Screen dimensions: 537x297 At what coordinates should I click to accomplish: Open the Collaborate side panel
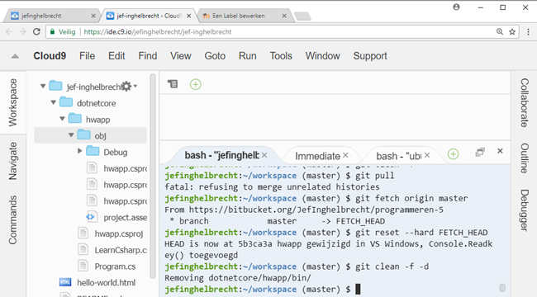525,102
